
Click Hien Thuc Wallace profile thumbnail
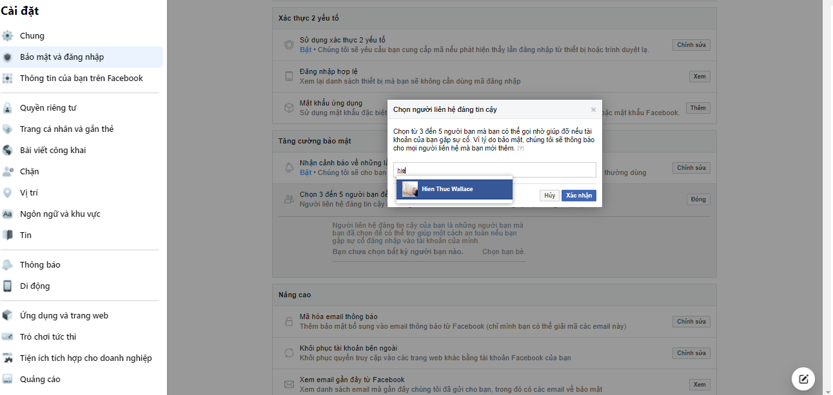[410, 189]
